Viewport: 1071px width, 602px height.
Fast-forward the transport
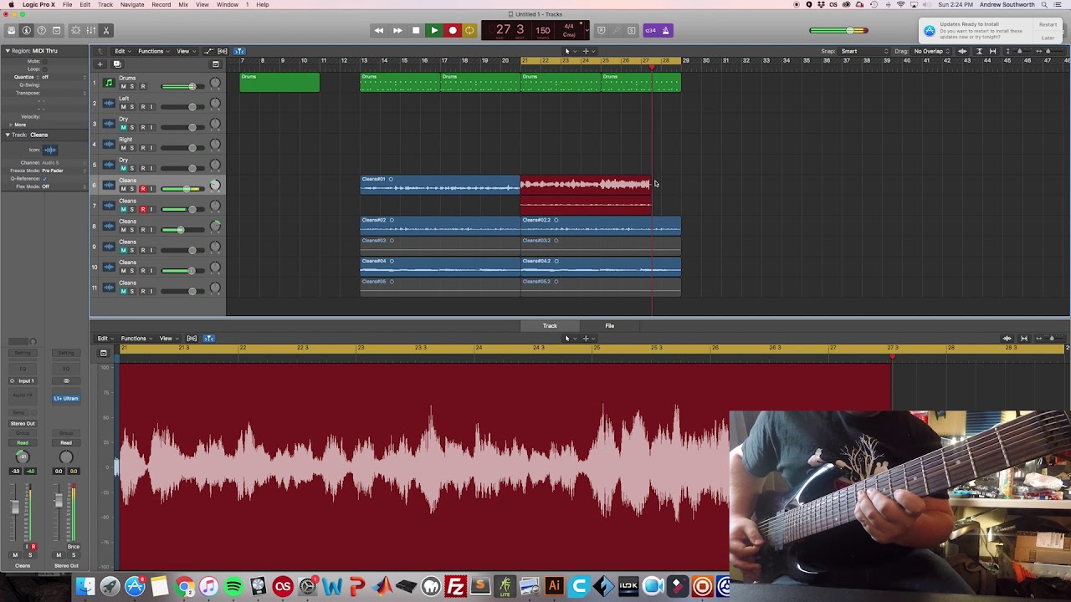click(x=397, y=31)
